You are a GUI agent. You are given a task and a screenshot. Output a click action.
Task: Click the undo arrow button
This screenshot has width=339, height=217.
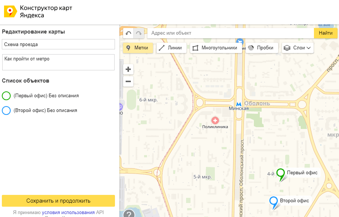[128, 33]
